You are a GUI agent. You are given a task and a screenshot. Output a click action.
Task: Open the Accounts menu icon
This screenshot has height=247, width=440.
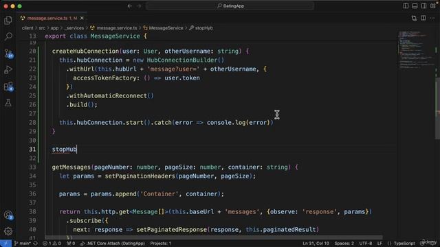coord(8,215)
